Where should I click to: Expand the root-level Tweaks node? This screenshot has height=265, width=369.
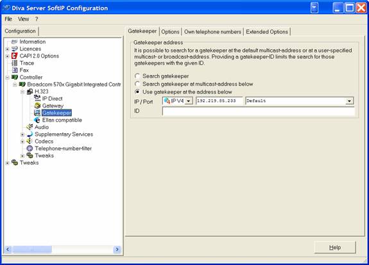click(7, 163)
